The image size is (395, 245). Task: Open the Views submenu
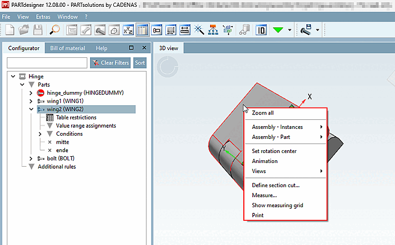285,171
